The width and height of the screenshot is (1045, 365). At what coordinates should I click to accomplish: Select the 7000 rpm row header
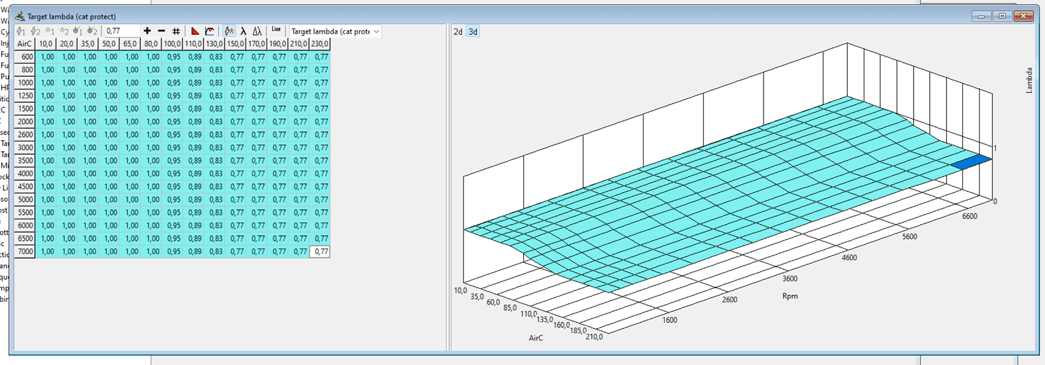click(25, 251)
